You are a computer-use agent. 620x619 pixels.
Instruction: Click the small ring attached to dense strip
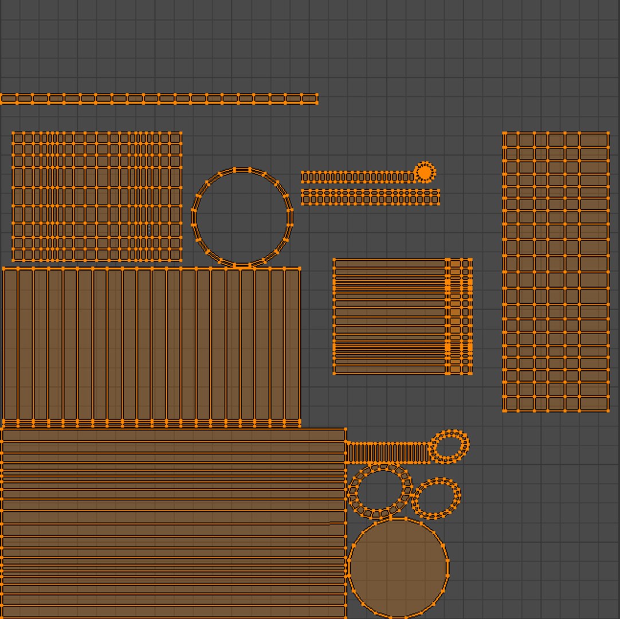[449, 446]
